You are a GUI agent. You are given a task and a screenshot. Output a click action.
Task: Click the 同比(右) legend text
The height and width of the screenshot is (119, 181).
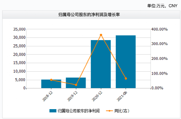pos(122,111)
